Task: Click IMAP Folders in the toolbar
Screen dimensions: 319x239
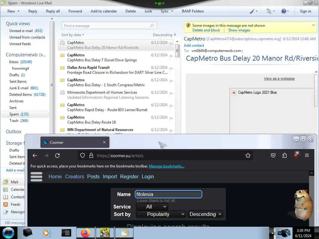Action: click(x=193, y=11)
